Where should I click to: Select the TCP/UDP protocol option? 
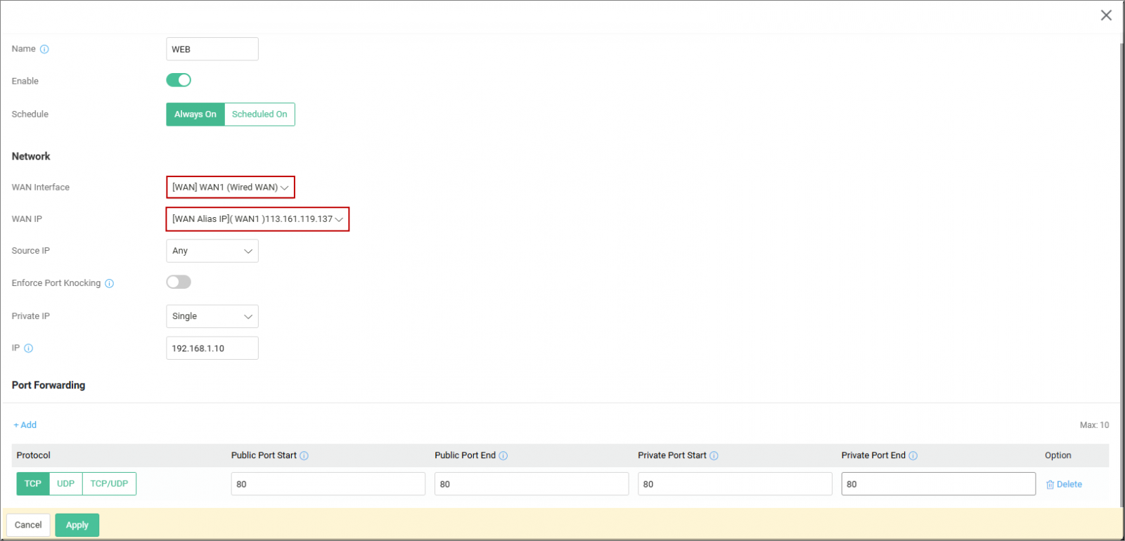[109, 484]
